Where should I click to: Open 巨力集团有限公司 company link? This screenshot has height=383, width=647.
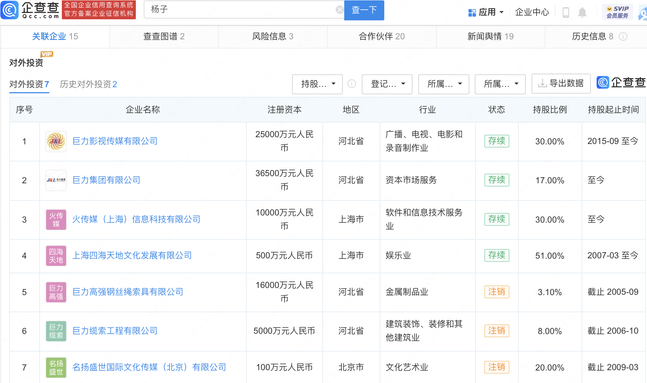(106, 180)
